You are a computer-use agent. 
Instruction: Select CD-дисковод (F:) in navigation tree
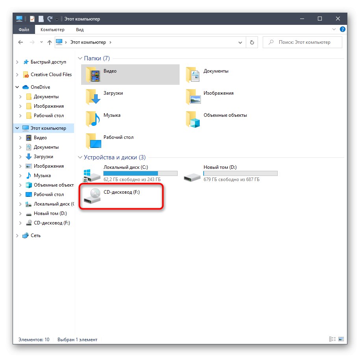tap(52, 223)
